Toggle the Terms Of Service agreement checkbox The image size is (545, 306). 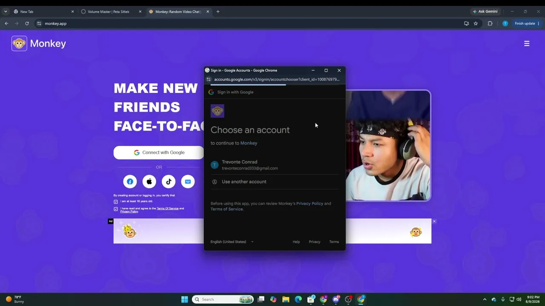pyautogui.click(x=116, y=209)
